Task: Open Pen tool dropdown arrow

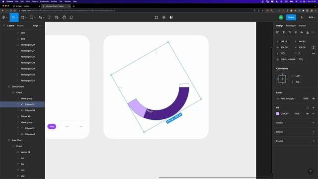Action: [44, 17]
